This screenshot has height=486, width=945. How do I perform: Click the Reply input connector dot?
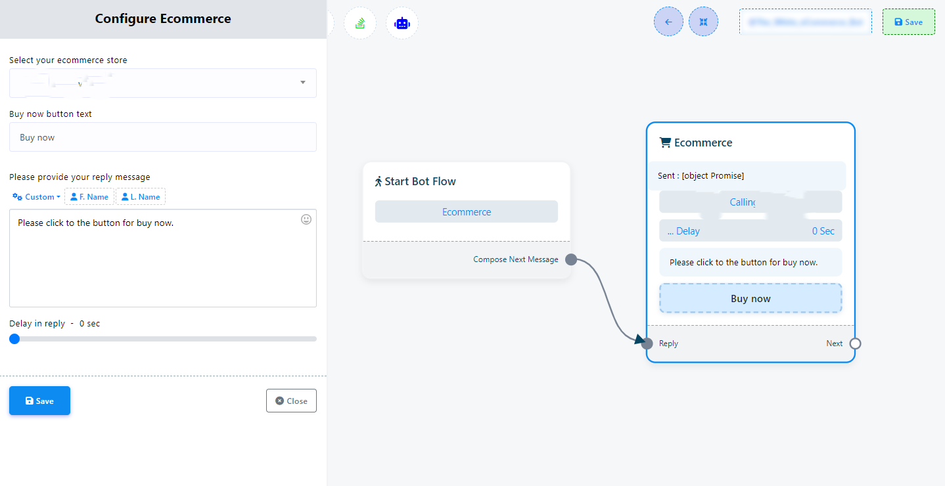[647, 343]
